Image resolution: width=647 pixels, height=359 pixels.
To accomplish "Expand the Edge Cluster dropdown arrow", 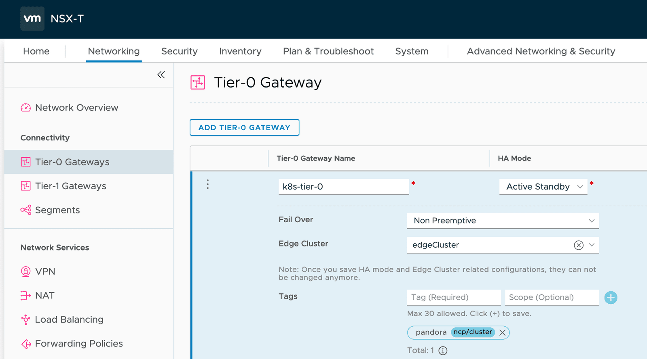I will tap(592, 245).
